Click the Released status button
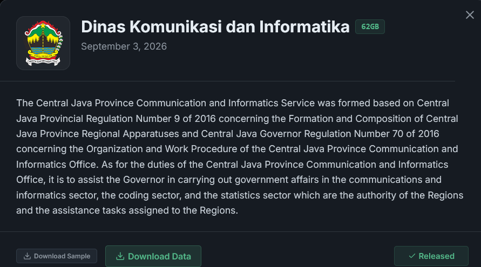 (x=431, y=256)
